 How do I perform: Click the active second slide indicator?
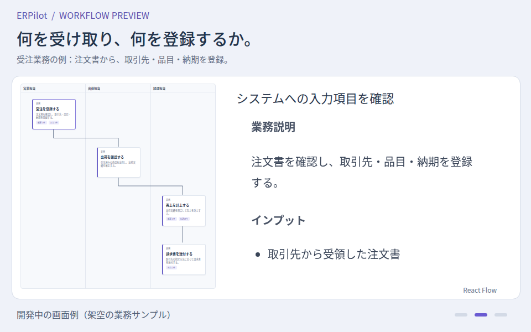coord(481,315)
